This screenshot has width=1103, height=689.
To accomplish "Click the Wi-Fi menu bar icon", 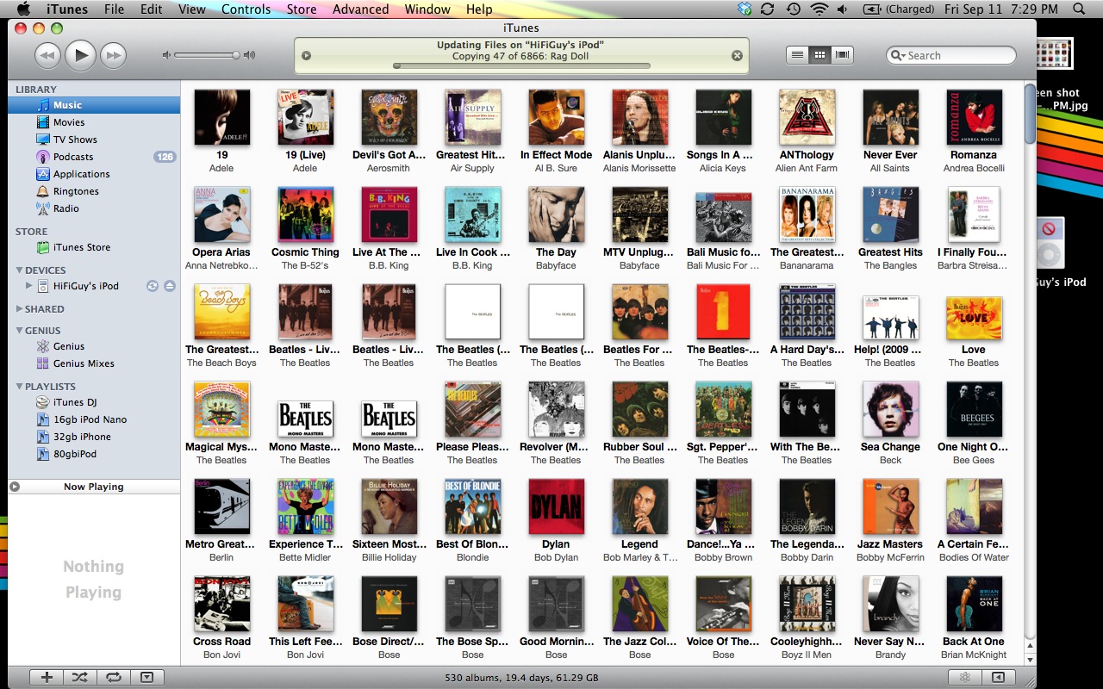I will (818, 9).
